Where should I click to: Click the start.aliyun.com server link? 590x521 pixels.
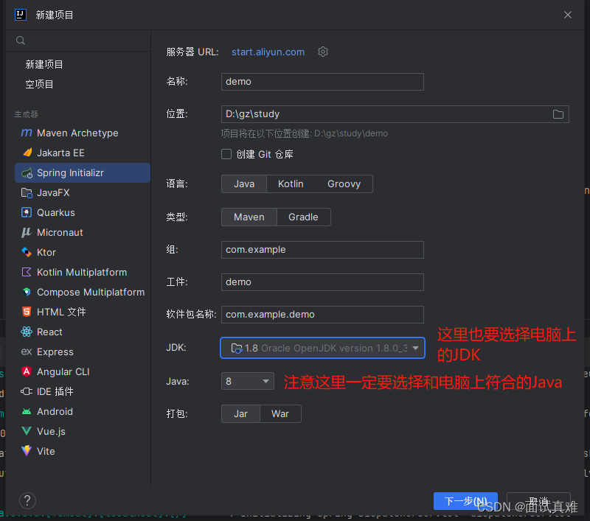268,52
